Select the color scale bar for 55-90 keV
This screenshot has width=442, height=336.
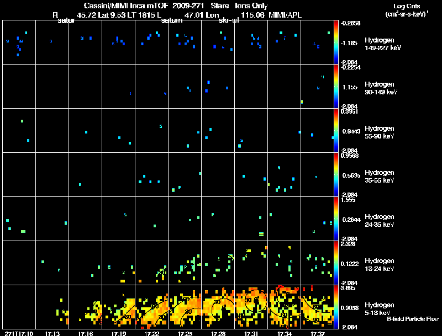(x=336, y=130)
